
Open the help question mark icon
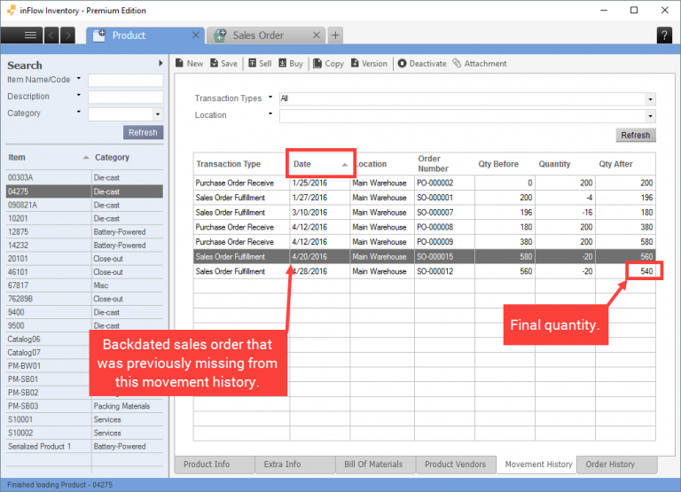coord(664,35)
